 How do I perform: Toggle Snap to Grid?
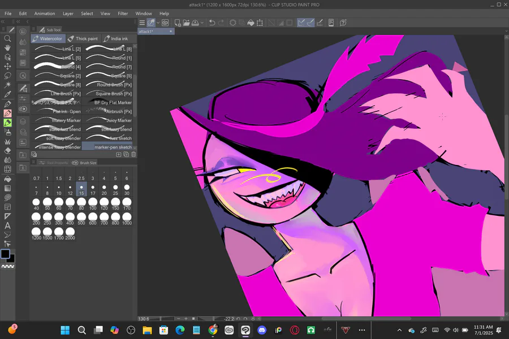click(320, 23)
